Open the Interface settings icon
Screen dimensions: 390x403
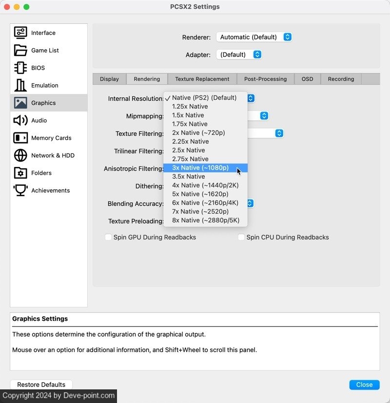tap(20, 33)
